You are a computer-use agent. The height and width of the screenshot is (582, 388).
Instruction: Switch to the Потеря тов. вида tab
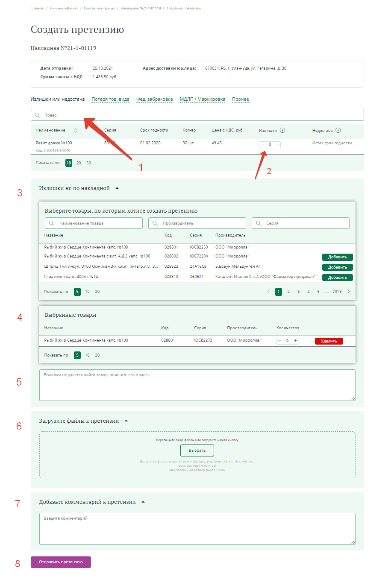coord(110,99)
